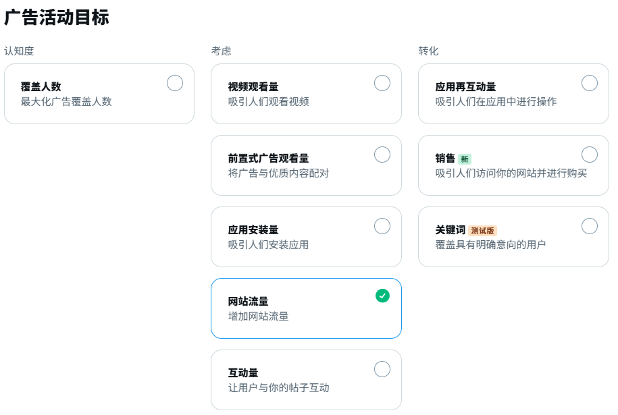Select the 关键词 radio button

(589, 226)
